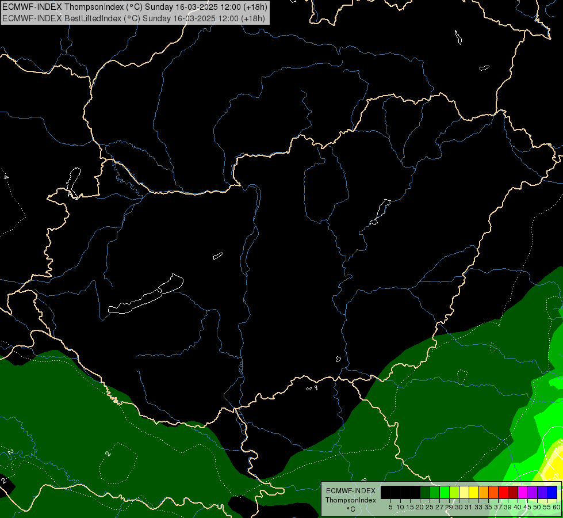Select the magenta 40–45 legend swatch
This screenshot has width=563, height=518.
(x=523, y=492)
